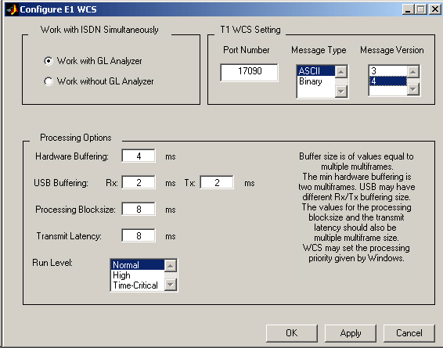This screenshot has height=348, width=443.
Task: Click Run Level list scroll down arrow
Action: point(171,285)
